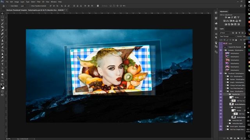Select the Move tool in toolbar
The width and height of the screenshot is (250, 140).
(x=2, y=14)
